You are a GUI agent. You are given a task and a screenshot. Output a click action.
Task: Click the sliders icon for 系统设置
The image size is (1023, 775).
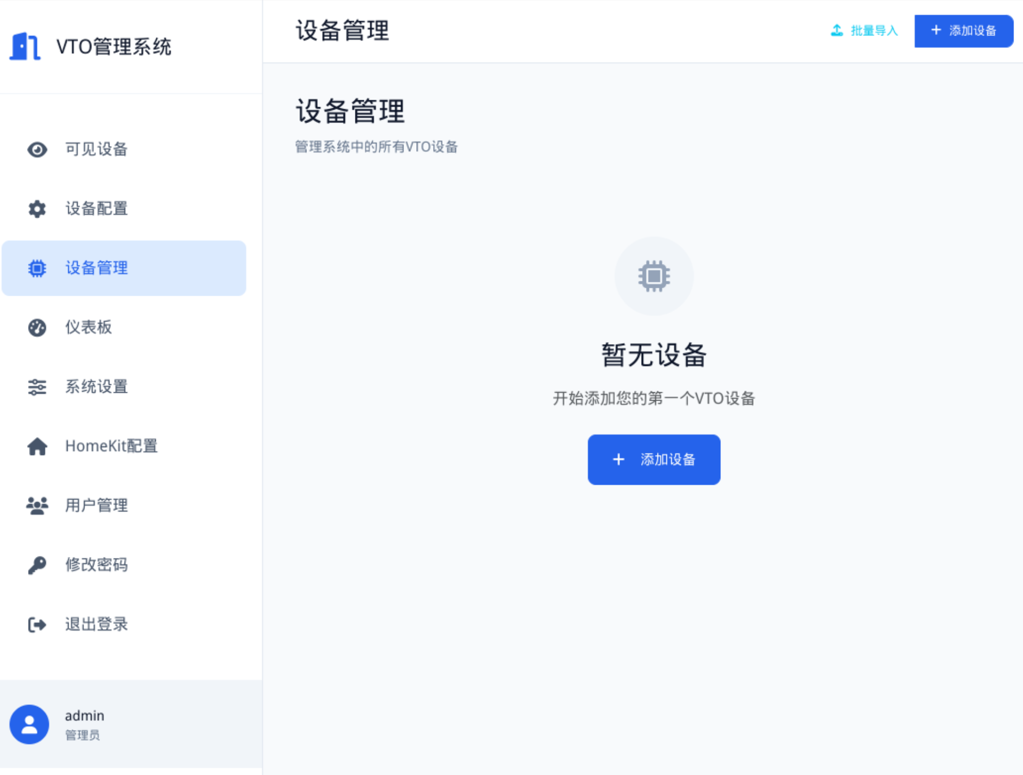coord(37,387)
